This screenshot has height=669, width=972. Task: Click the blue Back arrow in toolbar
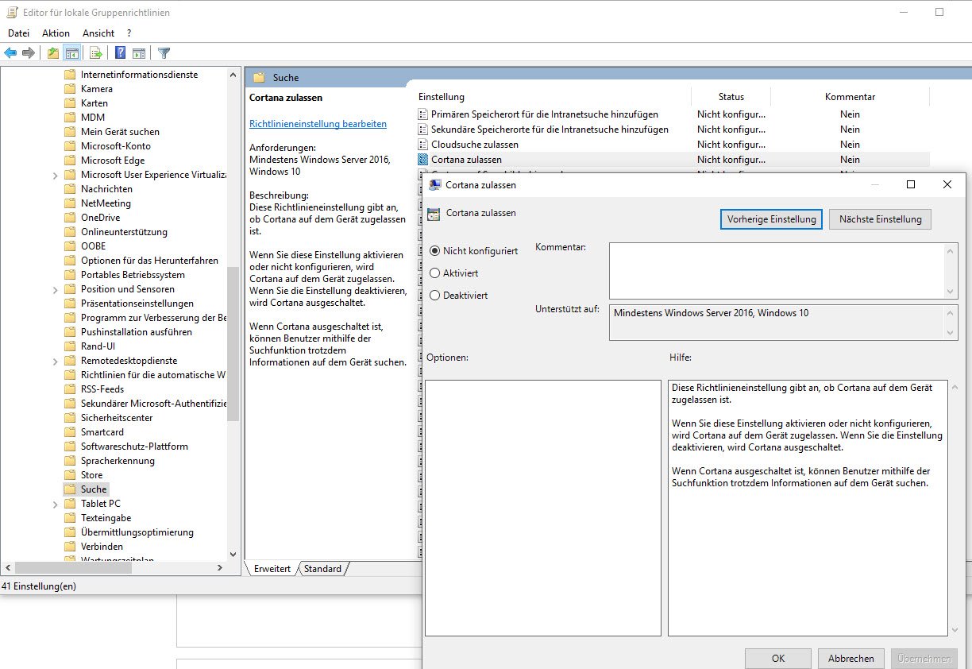tap(10, 53)
